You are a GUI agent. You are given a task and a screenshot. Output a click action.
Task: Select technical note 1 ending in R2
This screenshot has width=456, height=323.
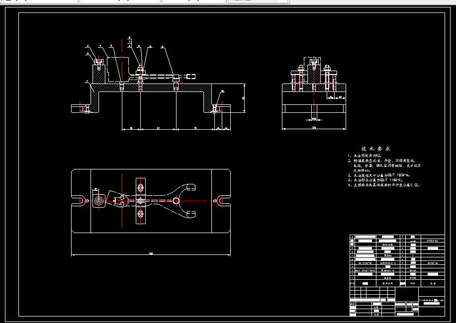365,156
